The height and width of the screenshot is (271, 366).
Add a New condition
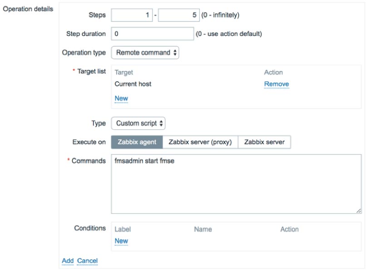click(121, 241)
